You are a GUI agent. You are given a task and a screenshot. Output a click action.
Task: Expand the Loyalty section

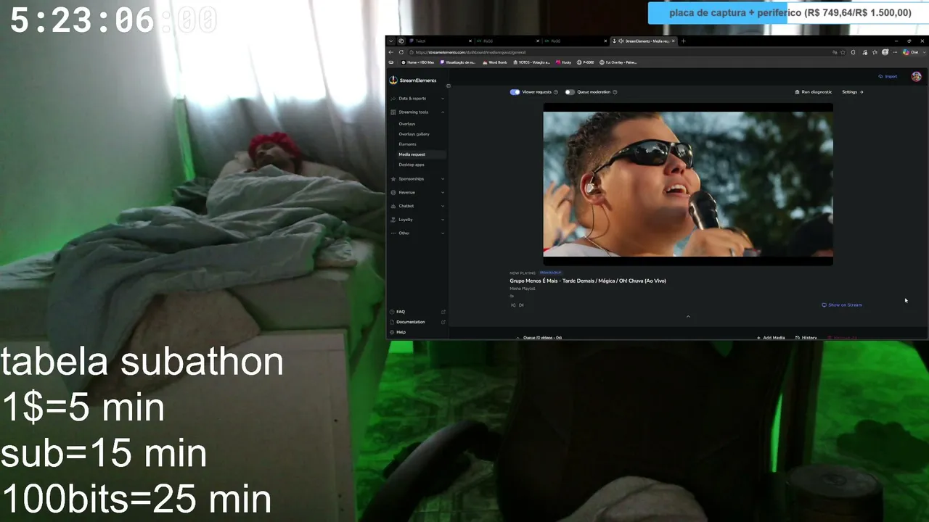tap(443, 220)
